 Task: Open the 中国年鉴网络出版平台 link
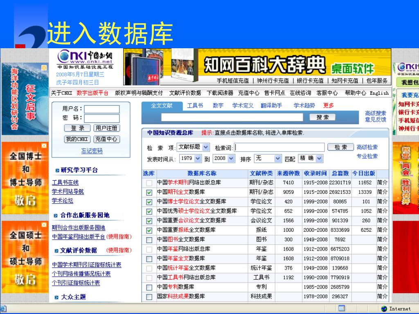coord(79,237)
